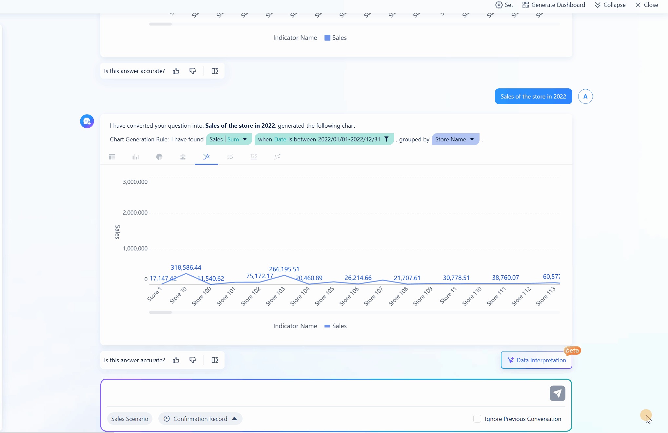
Task: Click the Sales legend color swatch in lower chart
Action: 327,326
